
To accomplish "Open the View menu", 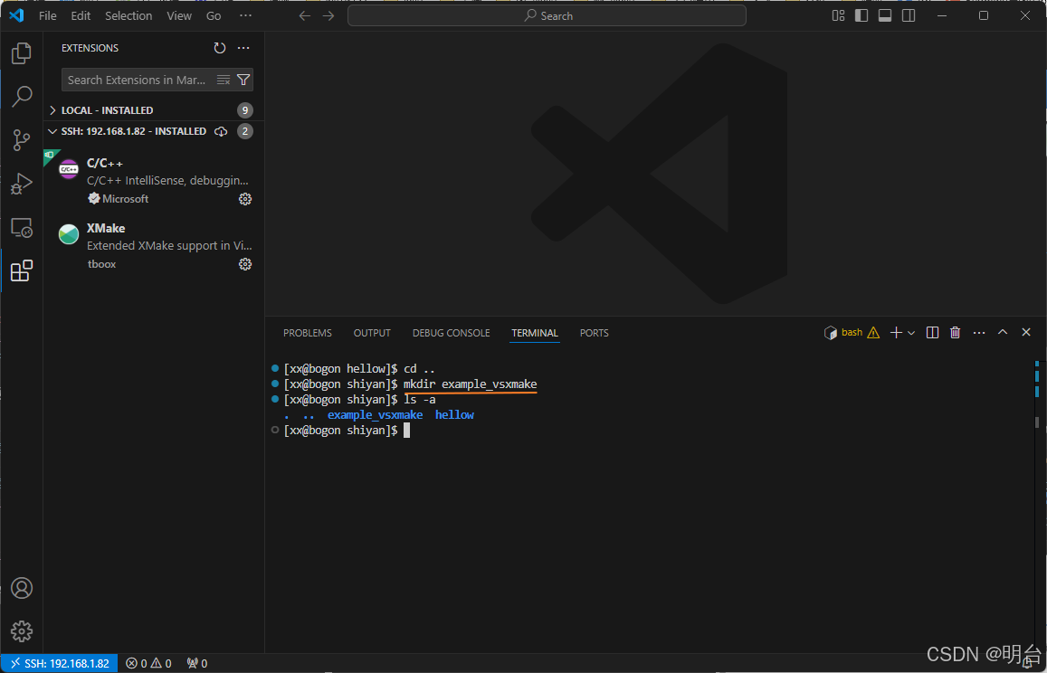I will [x=179, y=15].
